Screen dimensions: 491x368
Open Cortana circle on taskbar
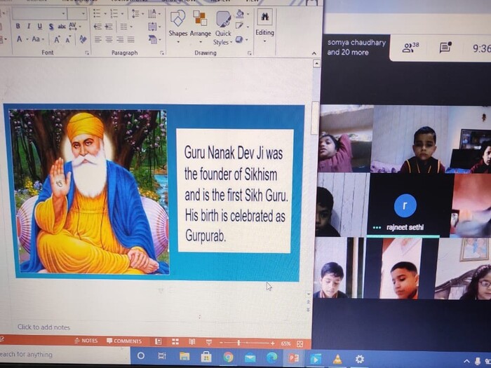[x=141, y=356]
